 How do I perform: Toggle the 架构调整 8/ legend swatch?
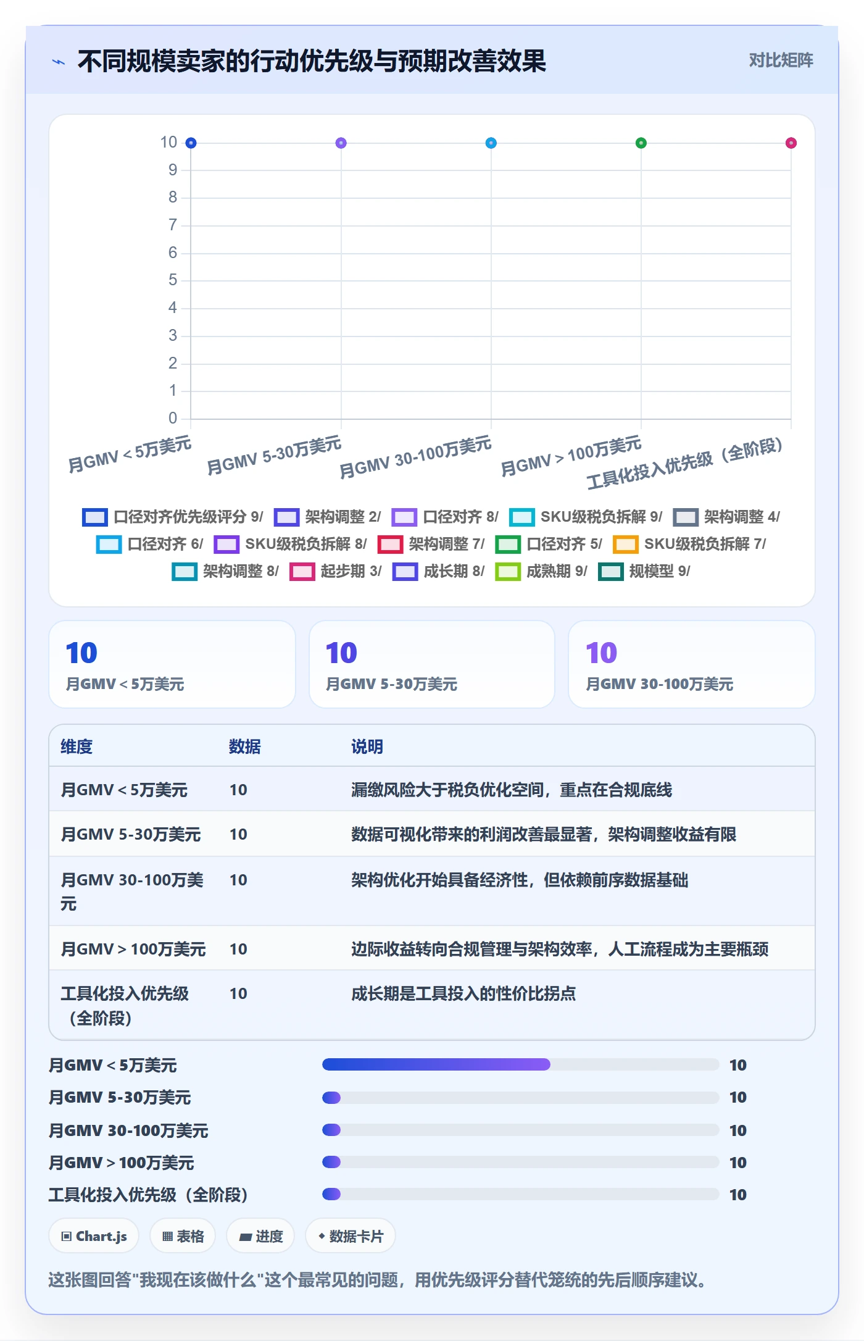(x=185, y=572)
